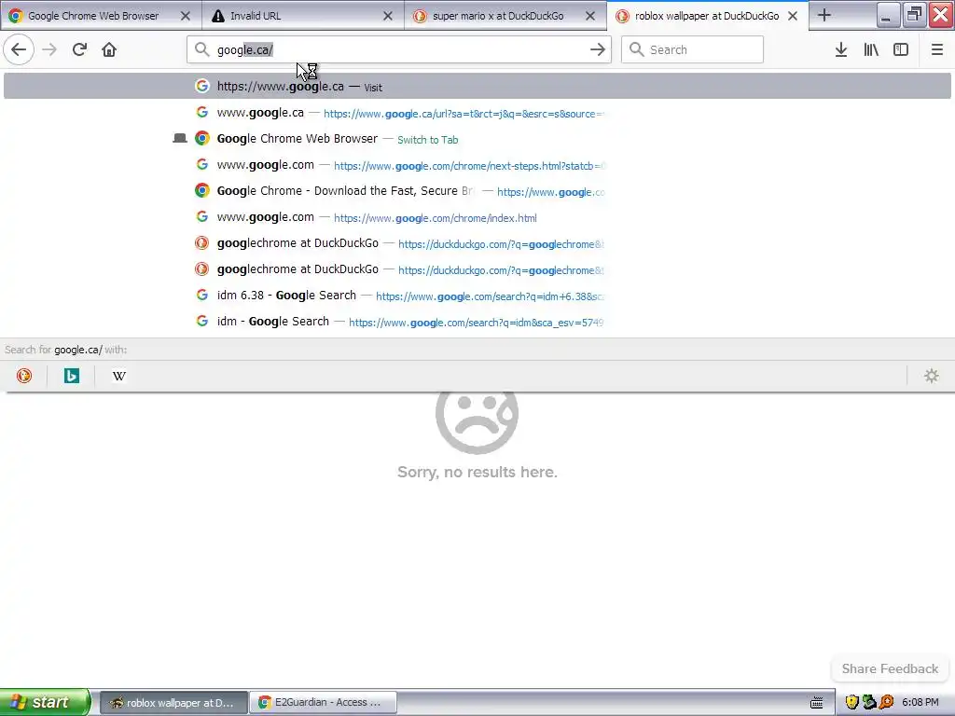
Task: Choose www.google.ca url?sa=t suggestion
Action: tap(477, 113)
